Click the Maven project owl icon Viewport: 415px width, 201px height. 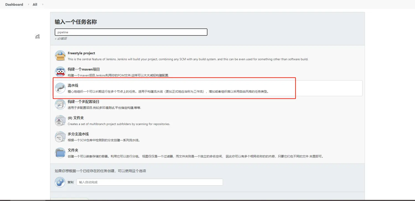tap(60, 72)
